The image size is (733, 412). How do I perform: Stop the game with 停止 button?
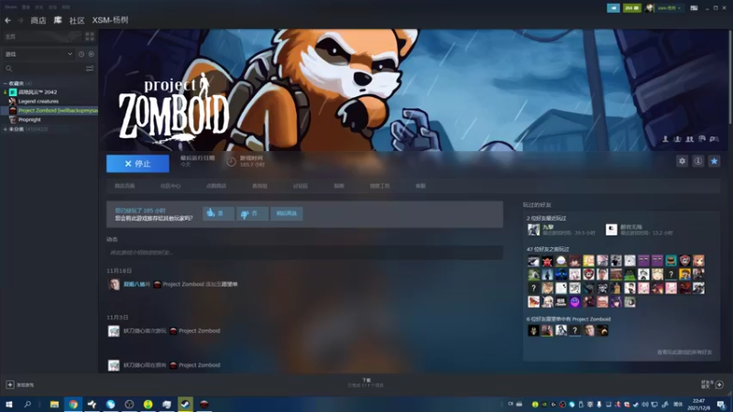[138, 164]
